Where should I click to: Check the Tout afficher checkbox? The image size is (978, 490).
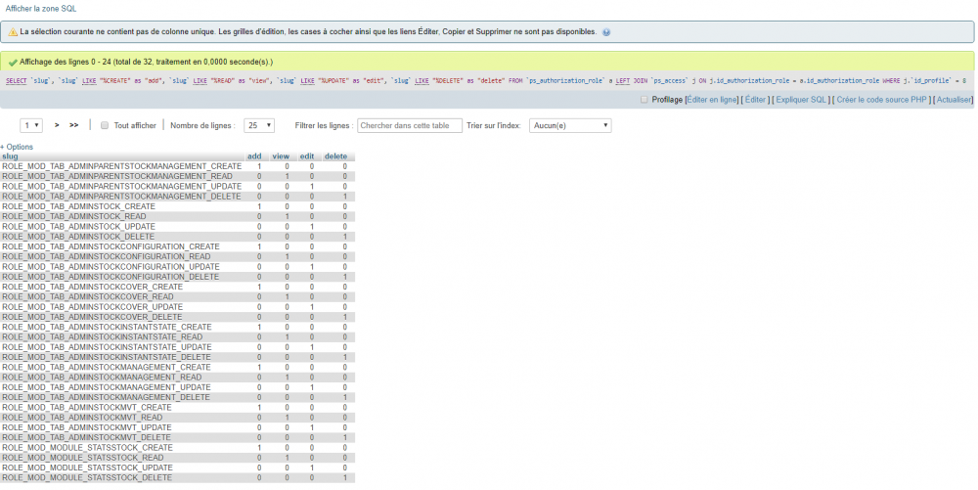(x=105, y=125)
